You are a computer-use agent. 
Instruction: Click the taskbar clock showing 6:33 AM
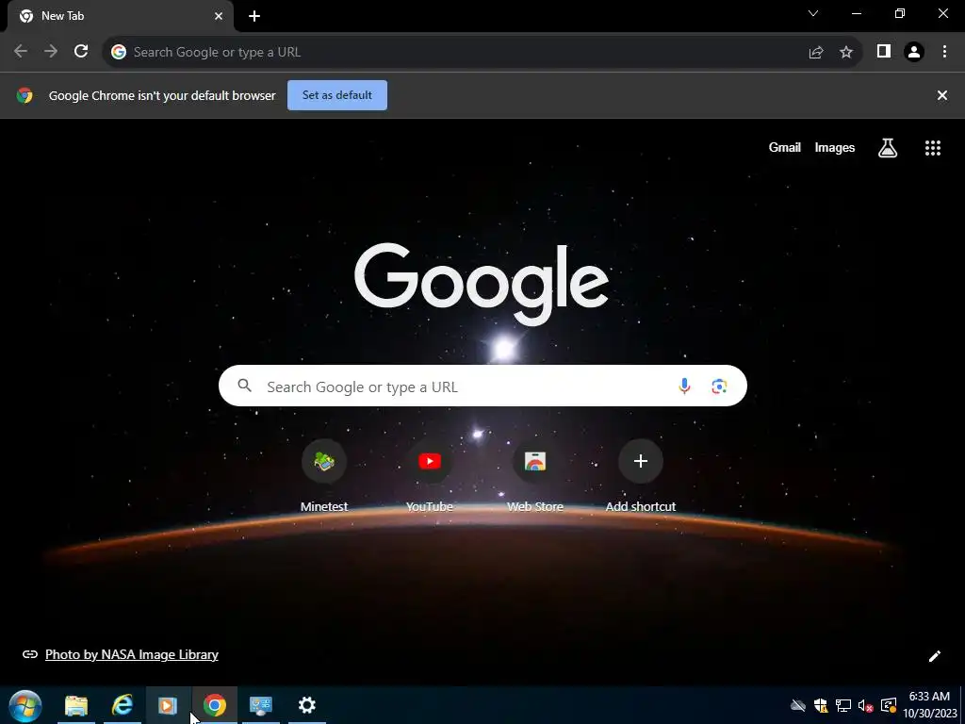929,705
